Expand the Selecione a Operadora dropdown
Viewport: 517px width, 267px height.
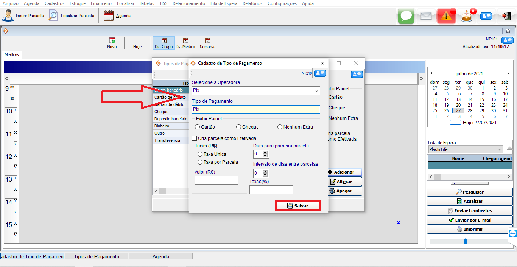pyautogui.click(x=316, y=91)
